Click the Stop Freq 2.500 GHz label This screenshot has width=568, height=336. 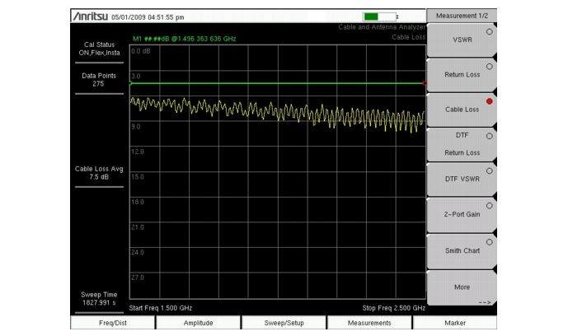[394, 308]
